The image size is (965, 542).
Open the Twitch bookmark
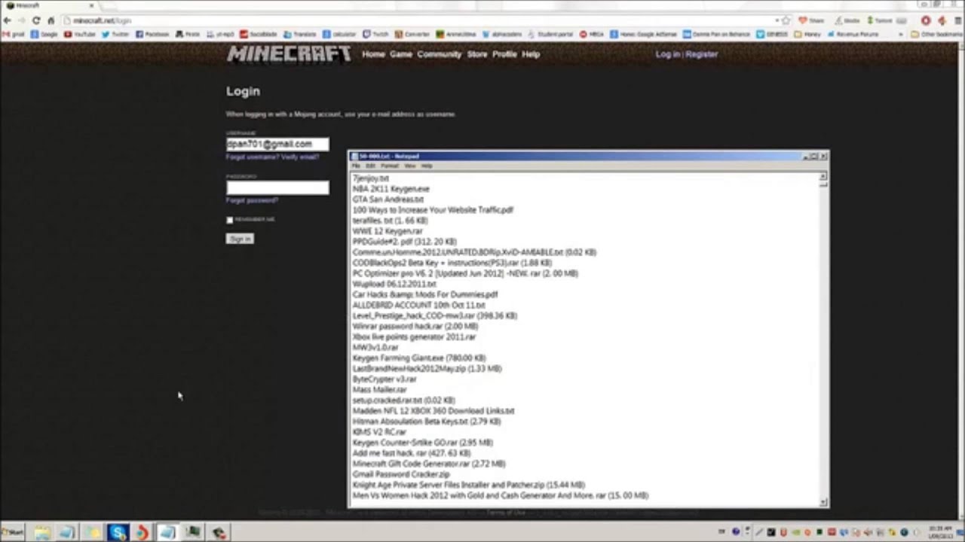pyautogui.click(x=376, y=34)
